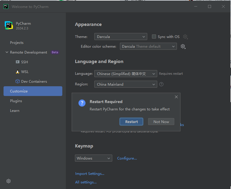Click the SSH terminal icon
The width and height of the screenshot is (231, 189).
[18, 62]
